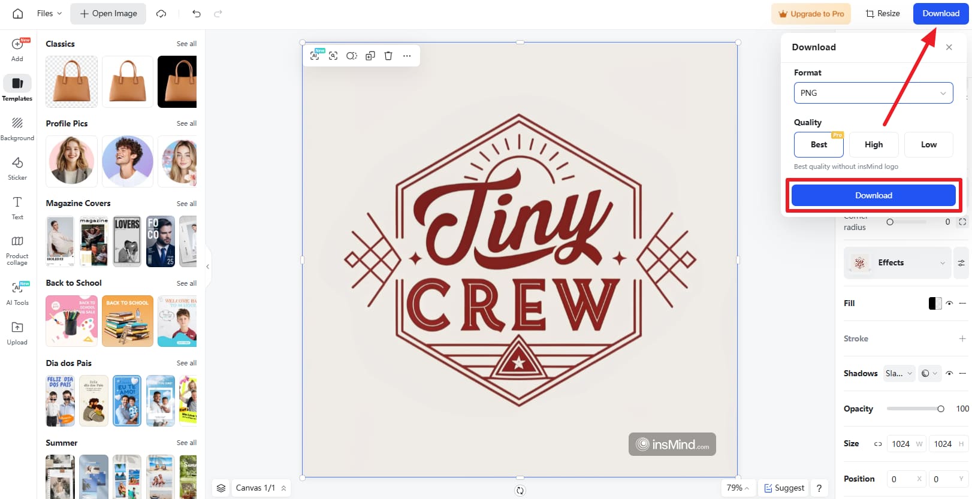Click the top-right Download button
This screenshot has width=972, height=499.
(x=941, y=13)
